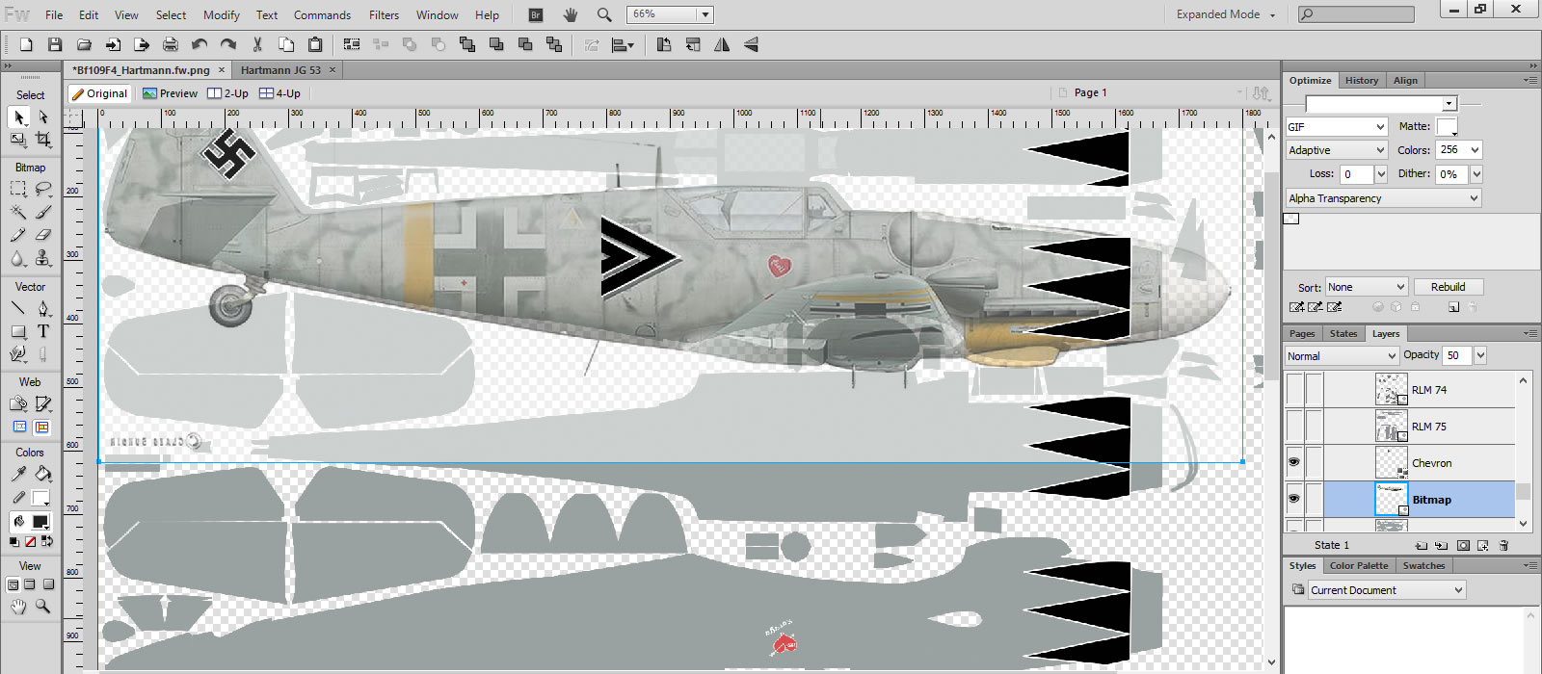
Task: Select the Text tool
Action: point(43,331)
